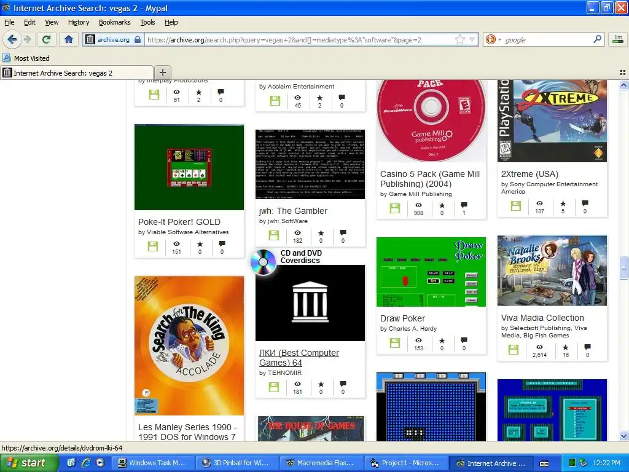Open the Edit menu

click(x=29, y=23)
